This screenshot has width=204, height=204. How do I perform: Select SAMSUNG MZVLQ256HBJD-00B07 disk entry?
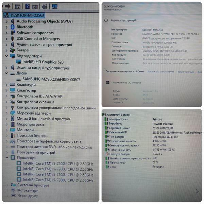tap(51, 79)
